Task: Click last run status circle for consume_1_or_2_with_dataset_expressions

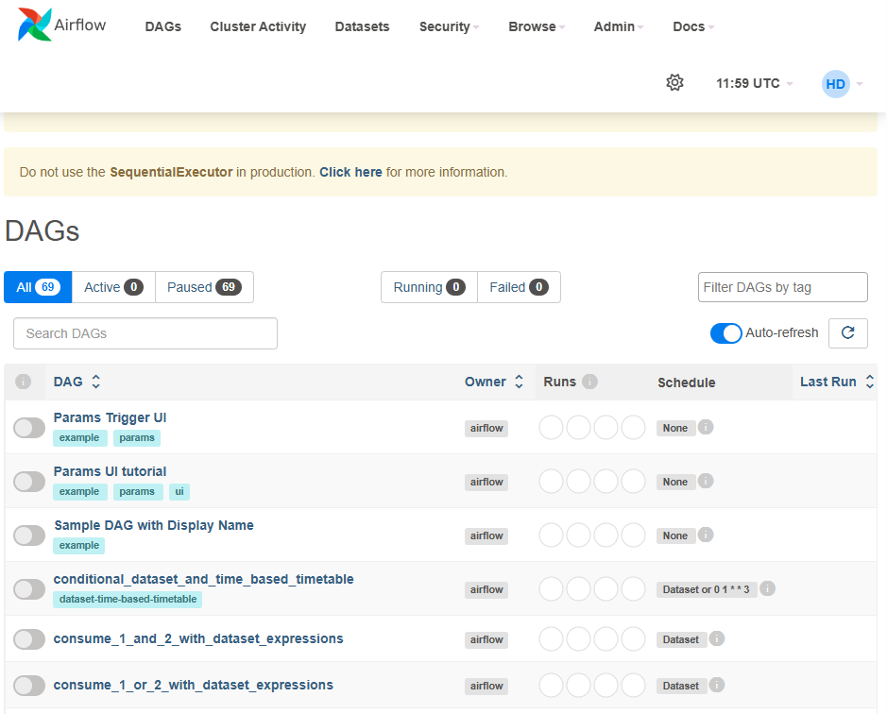Action: click(634, 685)
